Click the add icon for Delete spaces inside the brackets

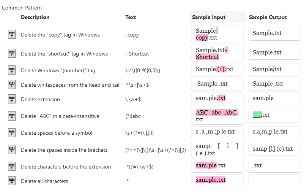click(12, 150)
